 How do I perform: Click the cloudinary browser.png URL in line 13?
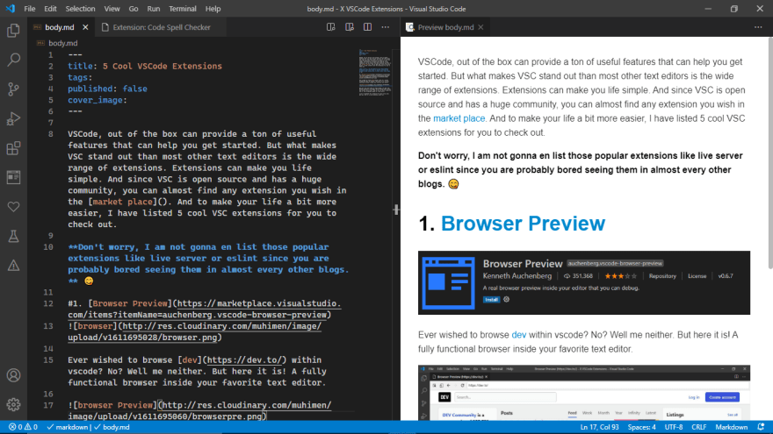pos(194,331)
